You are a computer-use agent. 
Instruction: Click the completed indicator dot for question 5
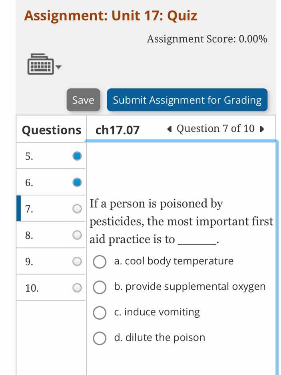pos(77,155)
